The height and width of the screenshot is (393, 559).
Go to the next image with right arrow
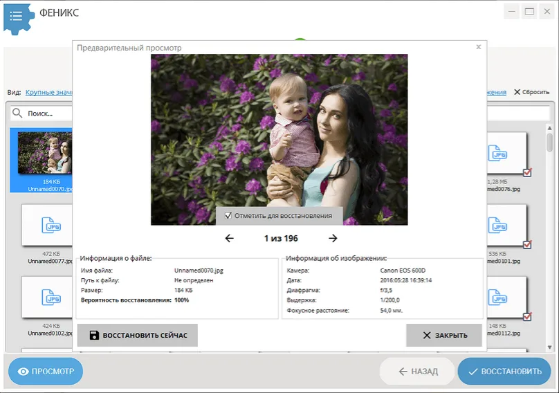pos(333,239)
